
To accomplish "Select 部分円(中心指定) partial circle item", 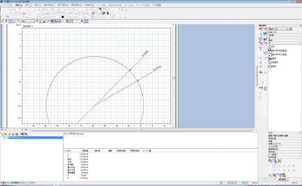I will 278,55.
